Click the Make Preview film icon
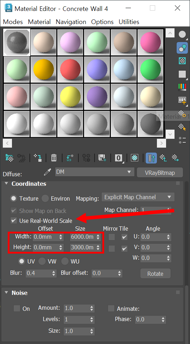 tap(182, 100)
